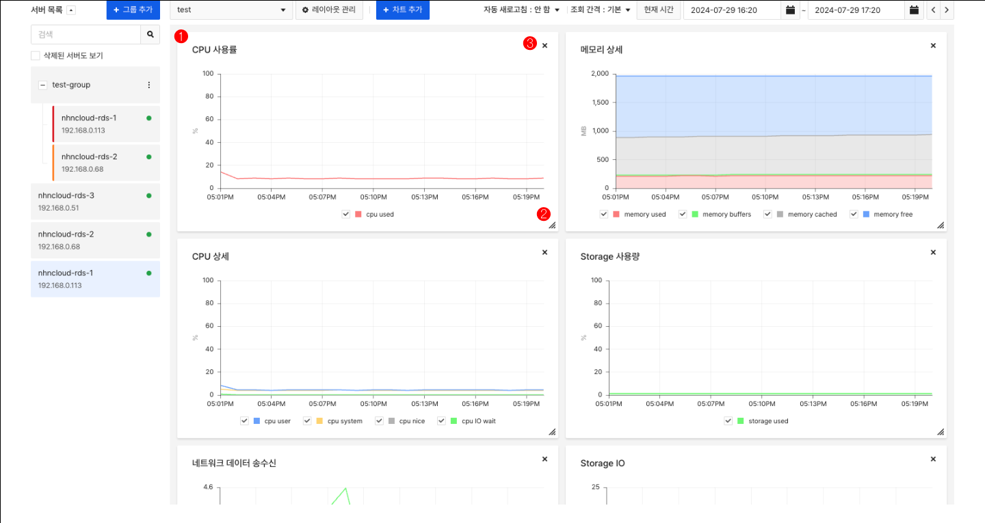985x523 pixels.
Task: Uncheck the storage used legend checkbox
Action: (728, 421)
